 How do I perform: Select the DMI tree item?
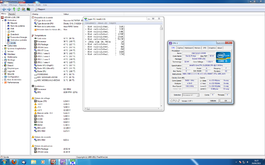coord(12,29)
